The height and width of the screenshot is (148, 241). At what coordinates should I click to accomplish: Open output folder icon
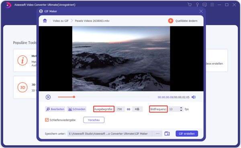coord(167,134)
